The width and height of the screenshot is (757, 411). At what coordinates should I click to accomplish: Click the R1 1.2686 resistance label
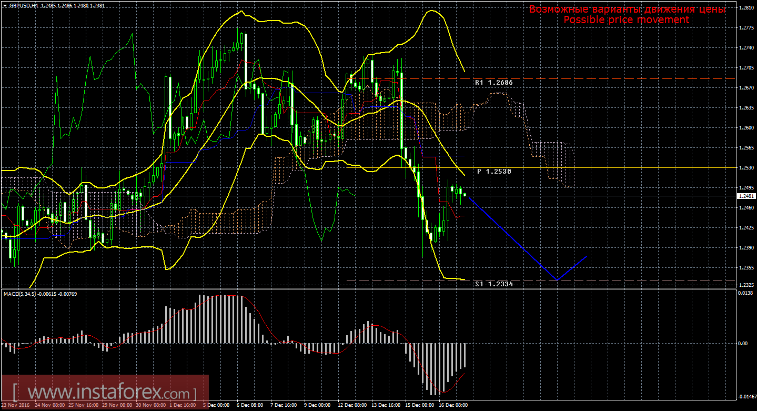coord(493,83)
